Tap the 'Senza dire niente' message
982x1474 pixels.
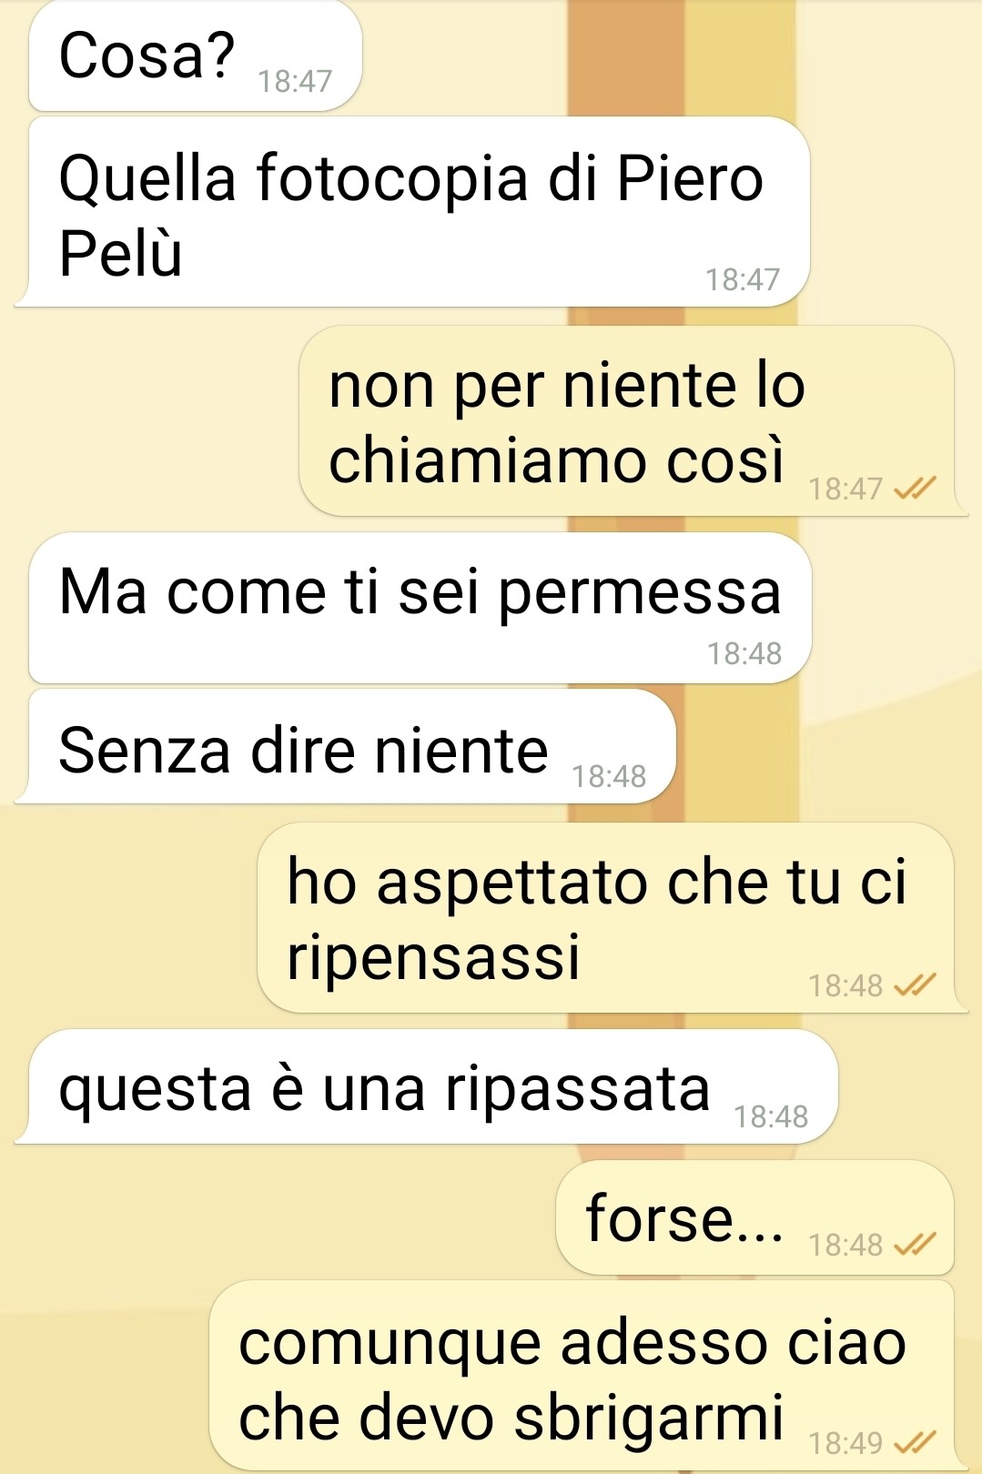click(346, 746)
